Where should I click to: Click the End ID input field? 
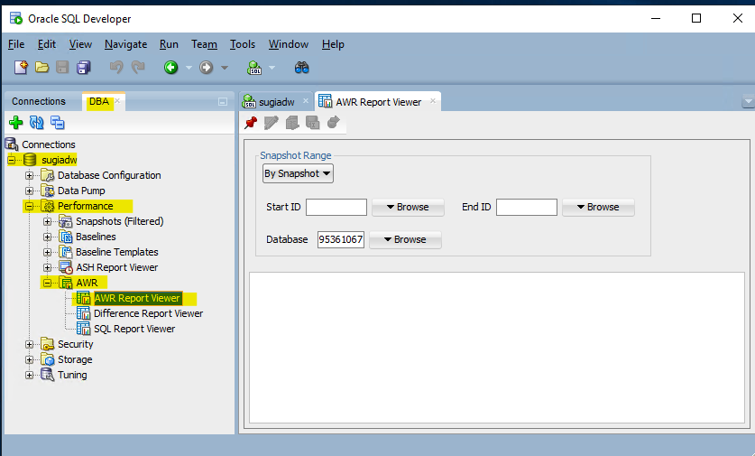click(x=527, y=207)
